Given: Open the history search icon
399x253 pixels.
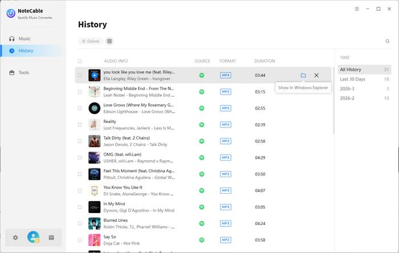Looking at the screenshot, I should tap(387, 41).
